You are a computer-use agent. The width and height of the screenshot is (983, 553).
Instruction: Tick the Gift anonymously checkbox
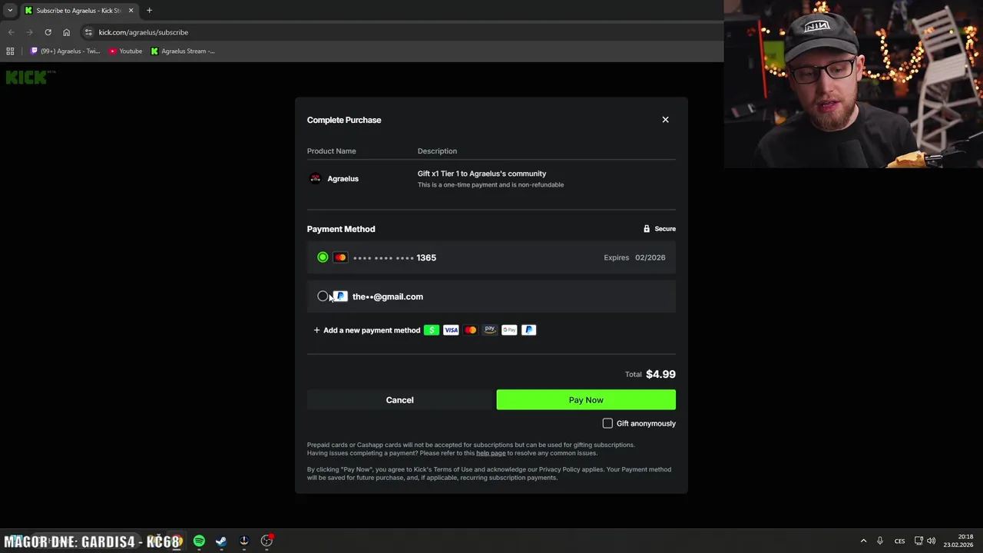coord(607,423)
